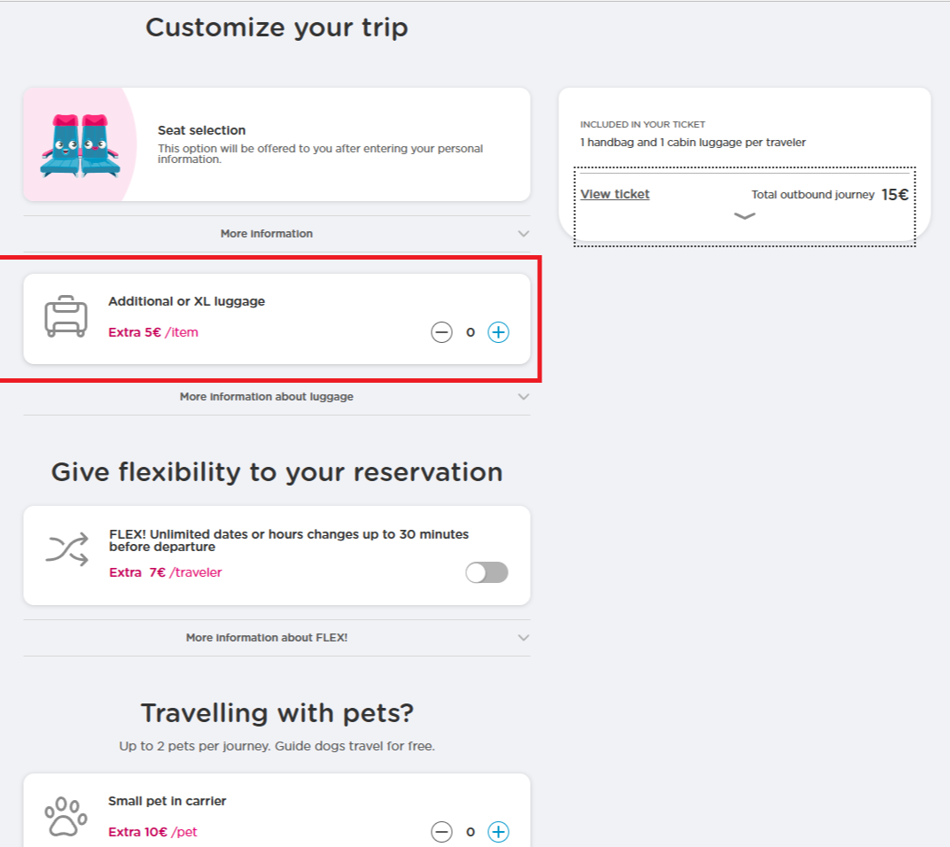Image resolution: width=950 pixels, height=847 pixels.
Task: Decrease additional XL luggage count
Action: click(x=441, y=332)
